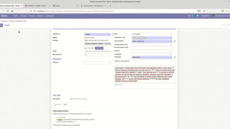
Task: Open the external link icon next to Company
Action: tap(174, 57)
